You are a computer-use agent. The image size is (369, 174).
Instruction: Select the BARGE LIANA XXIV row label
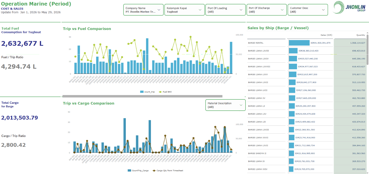coord(258,169)
